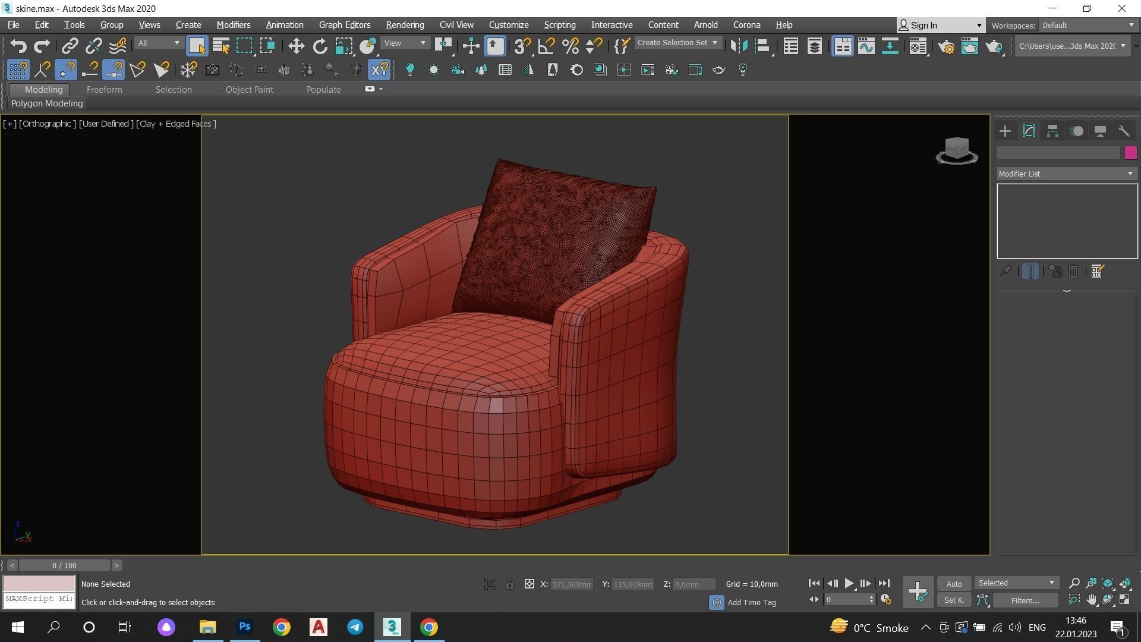Open key Filters... button

coord(1025,600)
